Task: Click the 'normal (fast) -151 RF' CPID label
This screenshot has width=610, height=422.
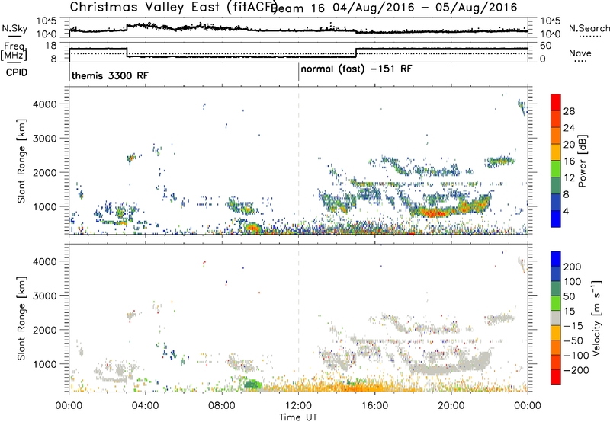Action: point(356,69)
